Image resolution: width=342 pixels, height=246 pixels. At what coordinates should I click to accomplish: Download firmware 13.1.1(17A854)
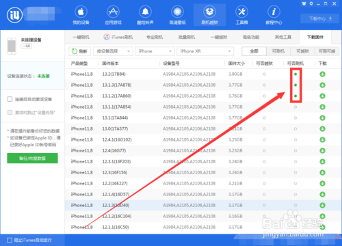point(322,107)
